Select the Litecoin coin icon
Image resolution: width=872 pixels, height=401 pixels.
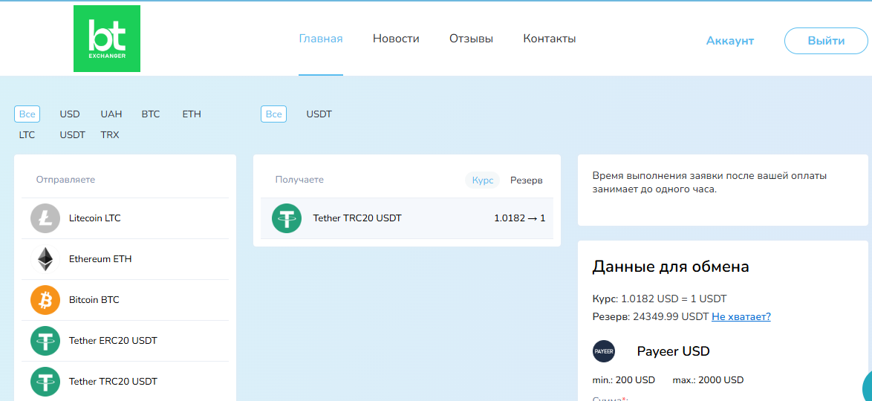45,218
